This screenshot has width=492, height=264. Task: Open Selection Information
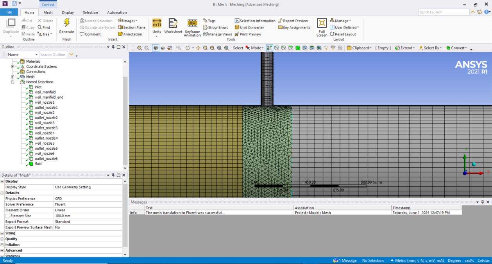point(255,21)
